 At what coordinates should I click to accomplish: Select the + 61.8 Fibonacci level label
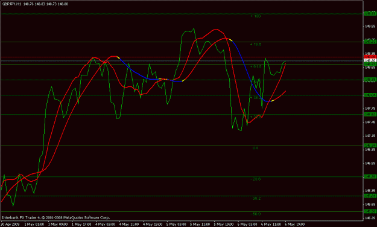[256, 66]
